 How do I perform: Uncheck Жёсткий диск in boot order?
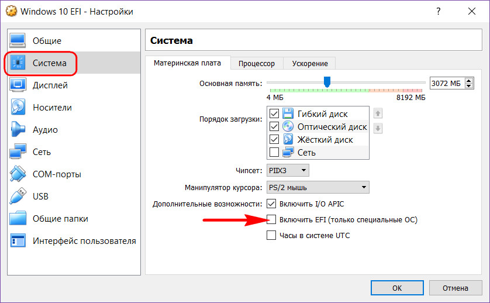pyautogui.click(x=274, y=139)
